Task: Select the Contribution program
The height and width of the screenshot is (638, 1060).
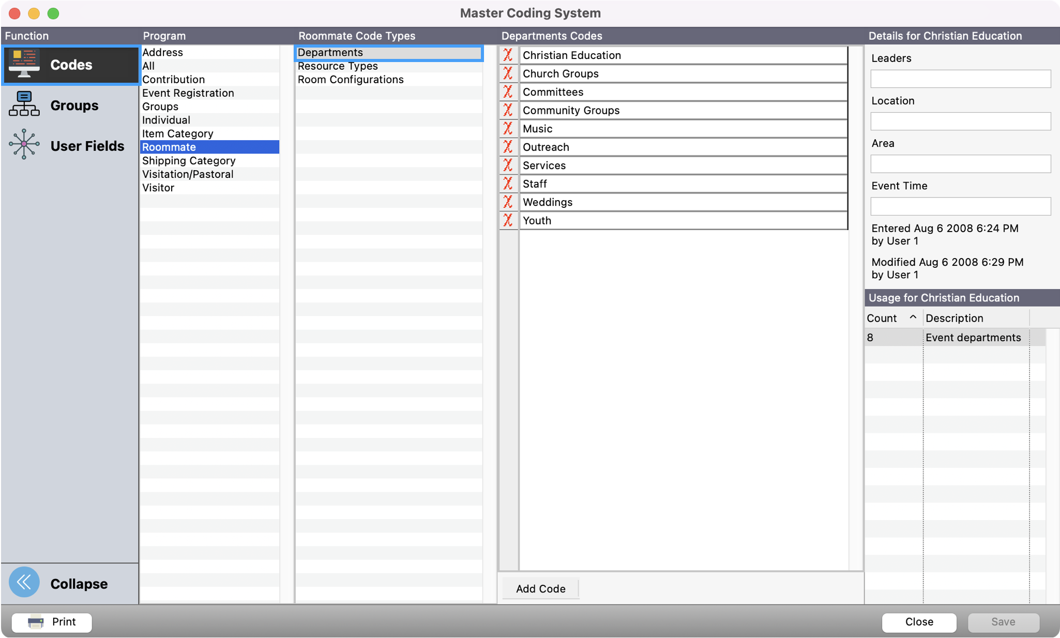Action: (x=174, y=80)
